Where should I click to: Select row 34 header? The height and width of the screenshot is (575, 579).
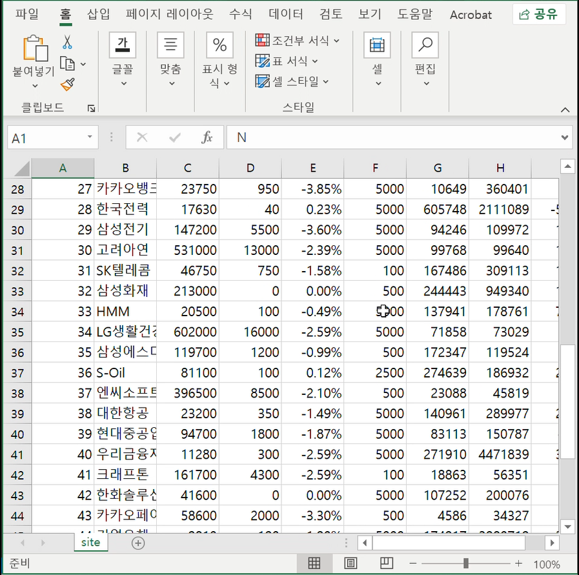(17, 312)
